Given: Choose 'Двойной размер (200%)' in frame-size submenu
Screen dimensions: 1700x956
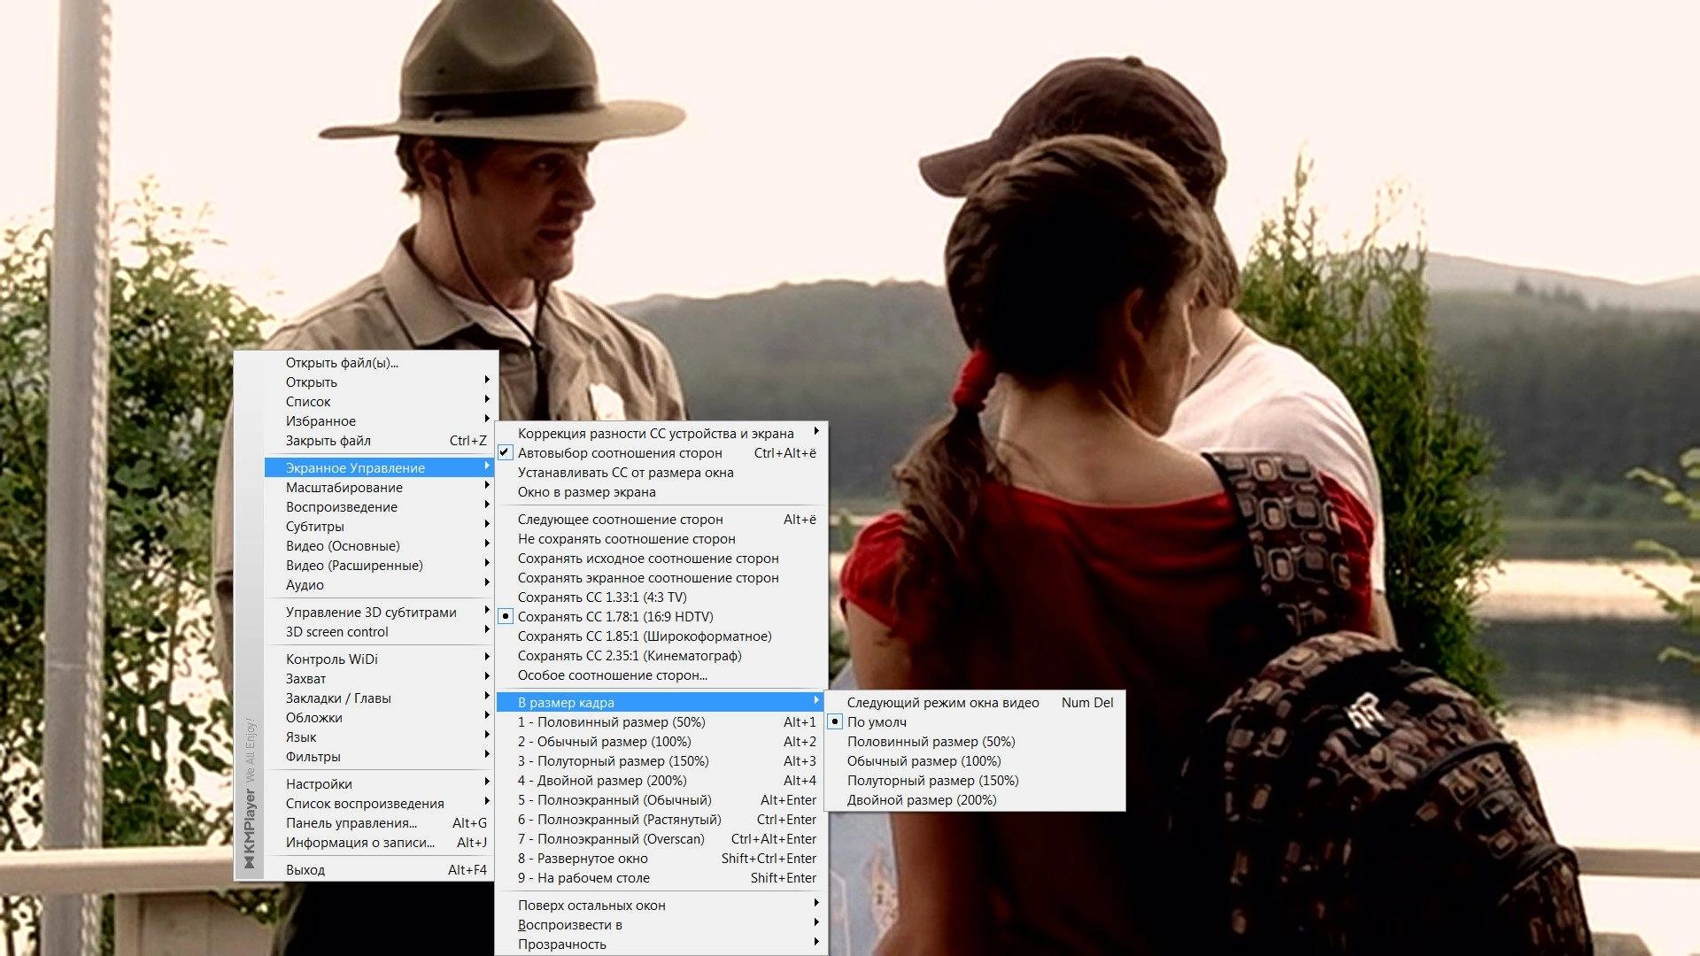Looking at the screenshot, I should (x=975, y=799).
